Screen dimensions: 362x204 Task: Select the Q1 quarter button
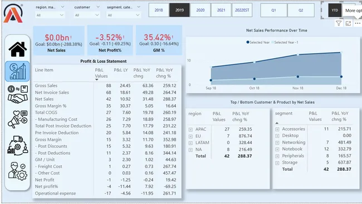click(274, 10)
